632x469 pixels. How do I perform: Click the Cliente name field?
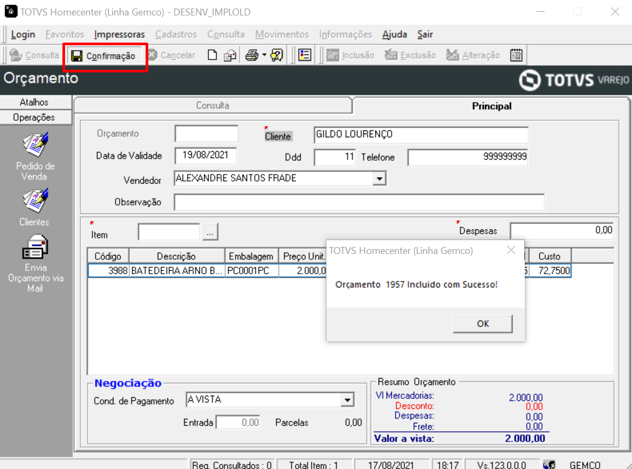click(421, 135)
